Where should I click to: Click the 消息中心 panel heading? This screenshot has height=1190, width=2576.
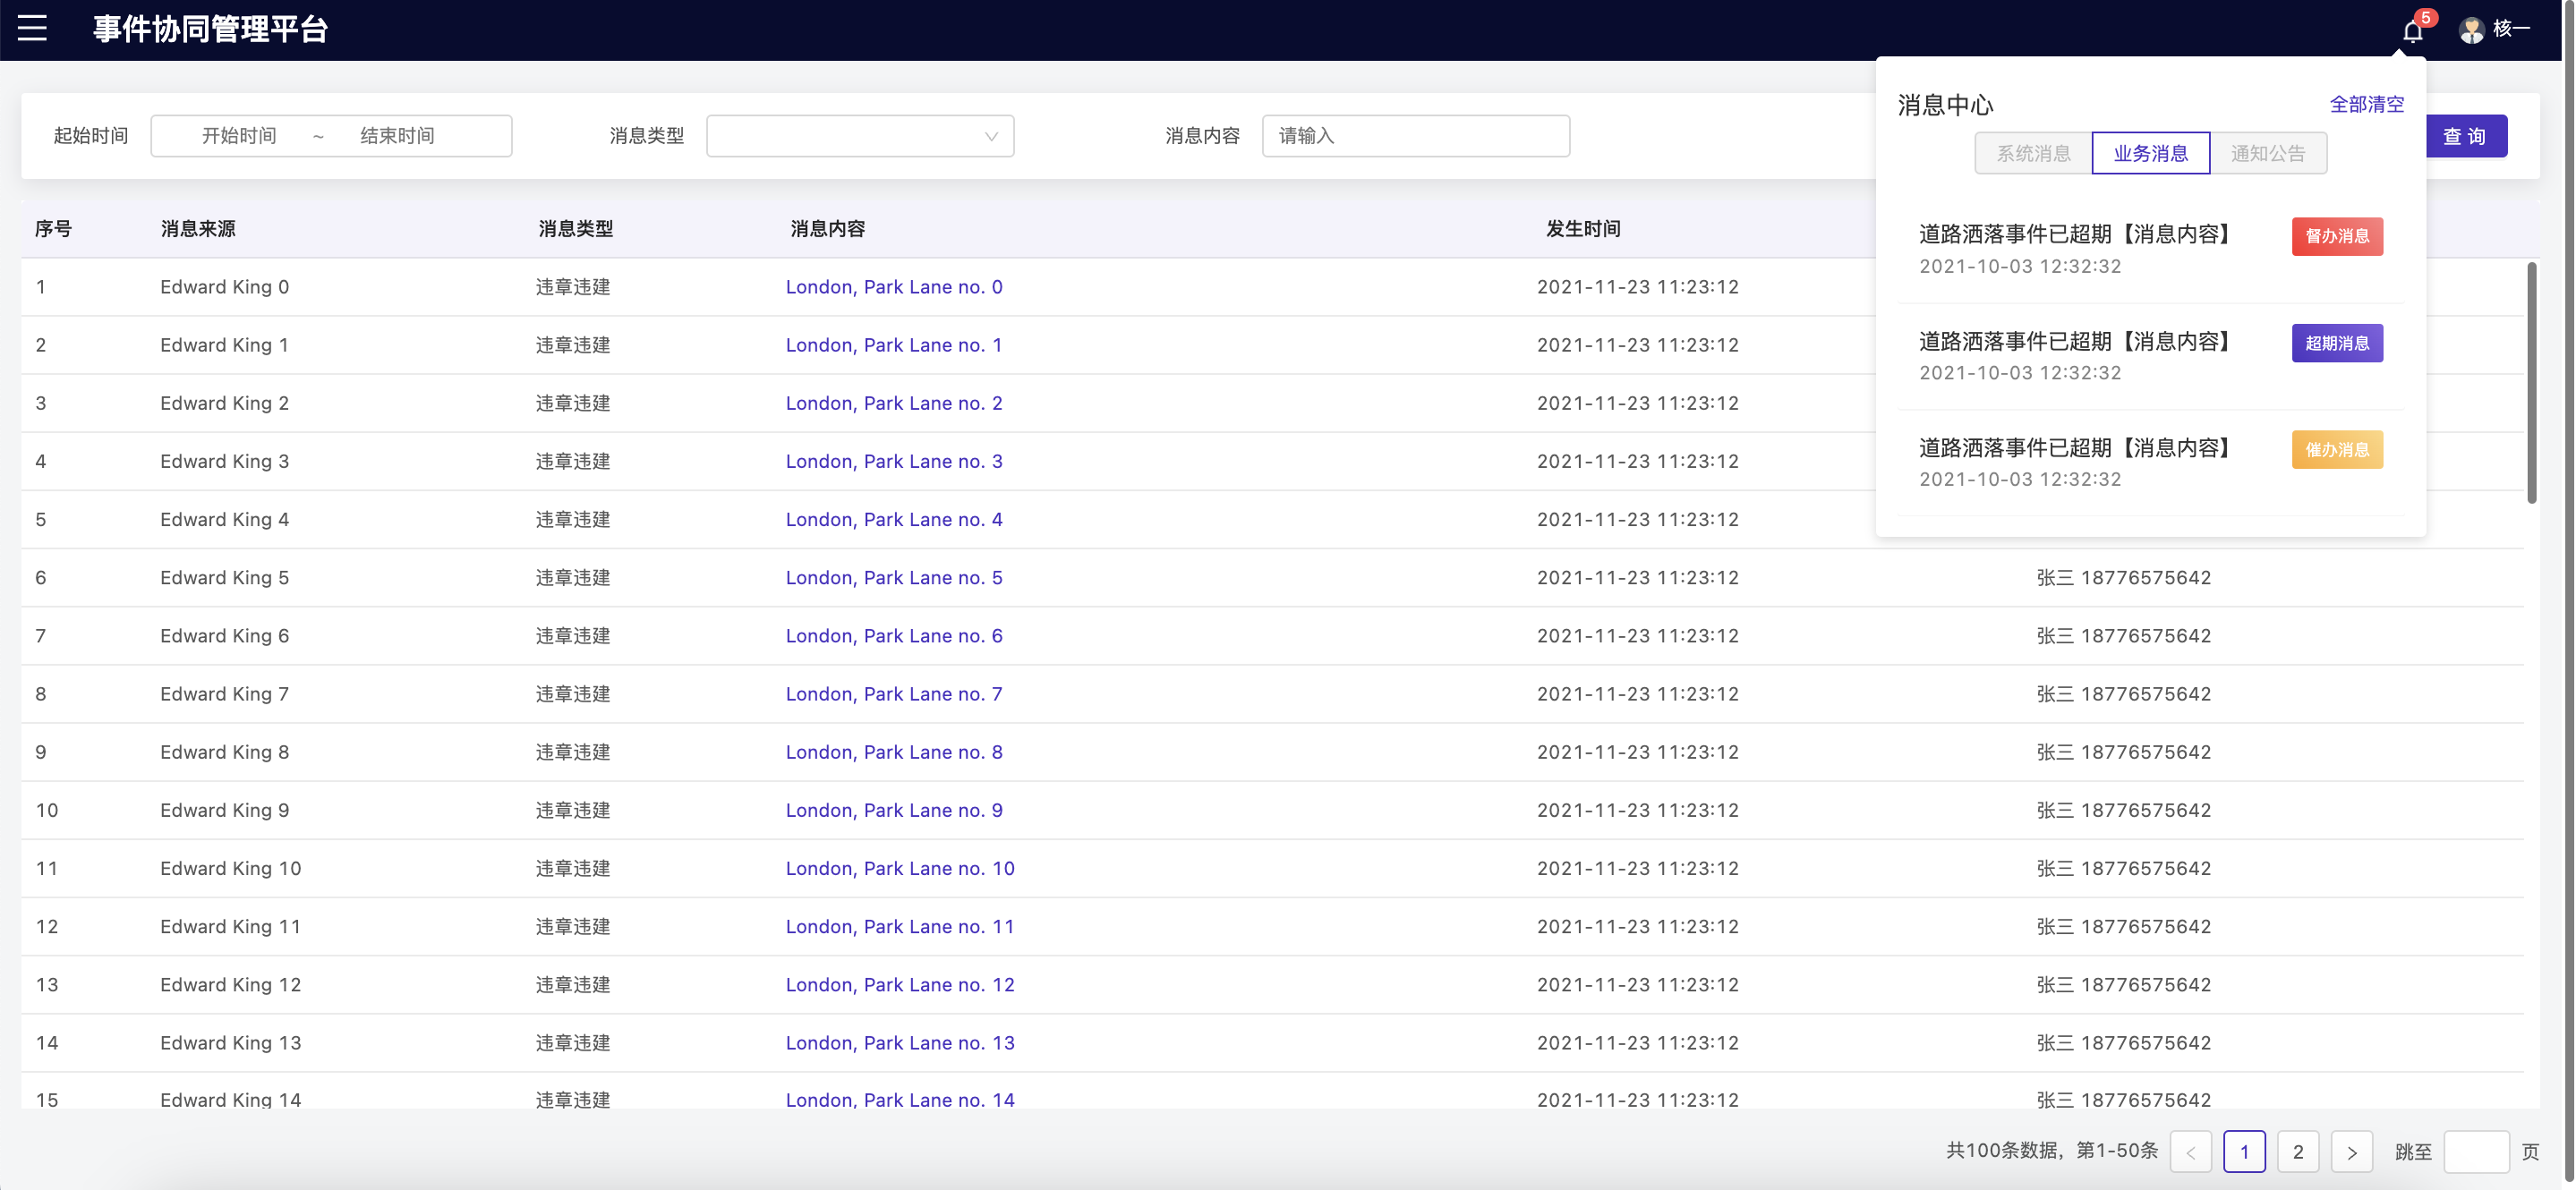(x=1945, y=105)
